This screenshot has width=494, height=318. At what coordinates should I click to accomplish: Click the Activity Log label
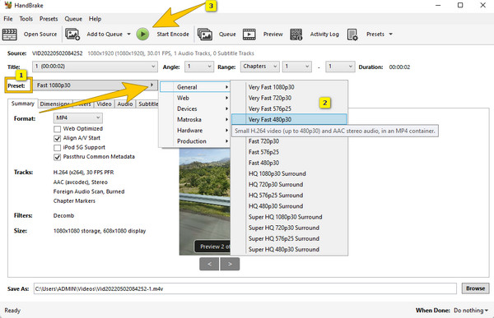(324, 35)
